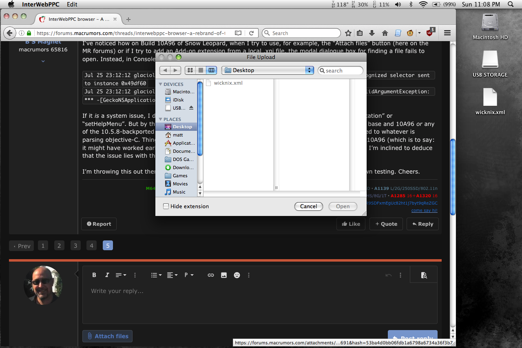The width and height of the screenshot is (522, 348).
Task: Switch File Upload to list view
Action: (201, 70)
